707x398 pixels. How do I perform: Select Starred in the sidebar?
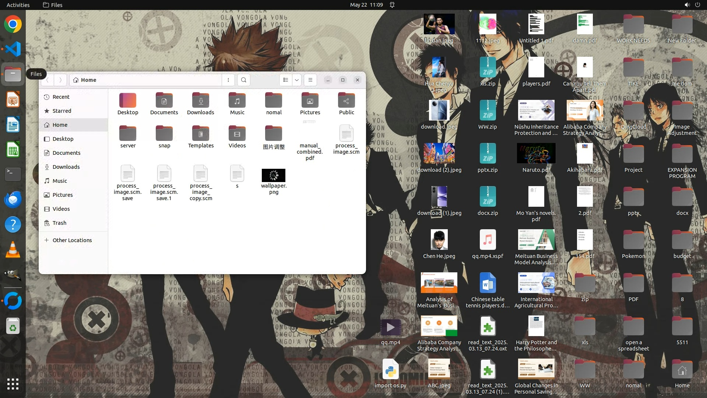61,111
